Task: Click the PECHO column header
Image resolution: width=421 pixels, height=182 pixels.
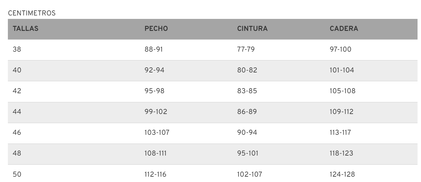Action: tap(156, 29)
